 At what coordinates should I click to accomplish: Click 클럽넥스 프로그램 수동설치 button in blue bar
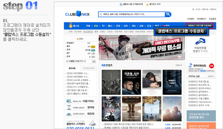199,26
